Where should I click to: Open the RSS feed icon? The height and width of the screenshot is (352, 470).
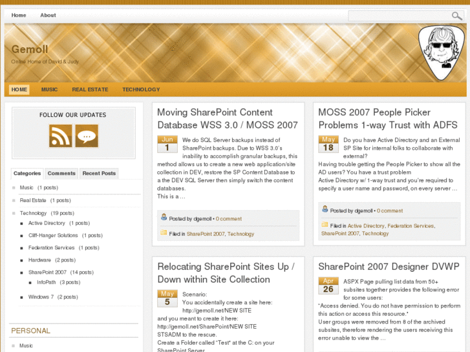[x=61, y=136]
